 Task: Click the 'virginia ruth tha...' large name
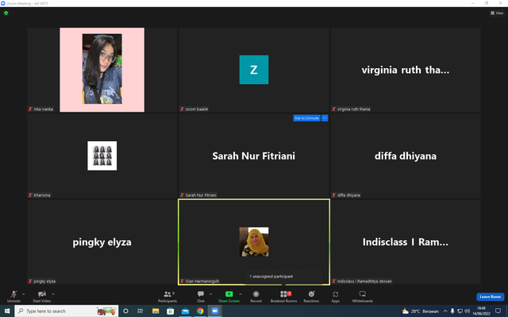pos(406,70)
